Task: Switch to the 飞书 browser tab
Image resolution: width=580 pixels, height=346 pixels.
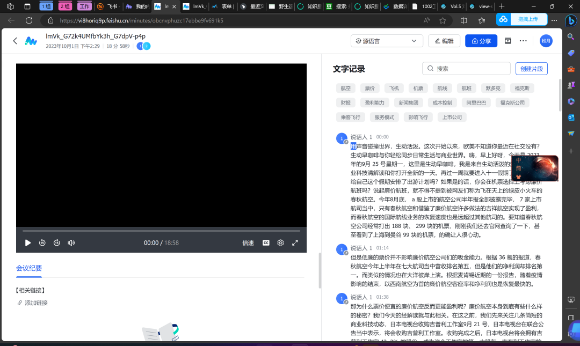Action: click(x=108, y=6)
